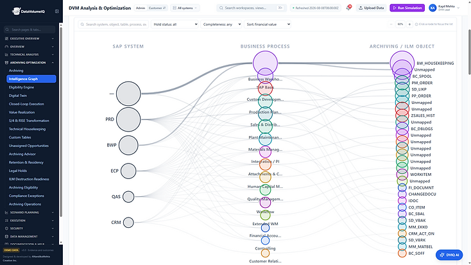Select the PRD system node

[x=128, y=119]
